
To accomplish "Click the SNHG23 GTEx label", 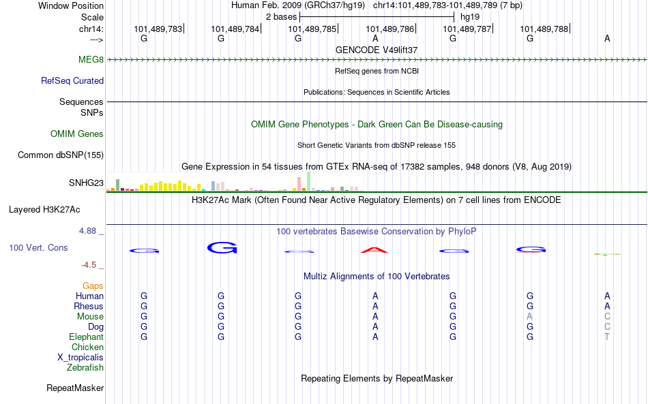I will point(87,183).
